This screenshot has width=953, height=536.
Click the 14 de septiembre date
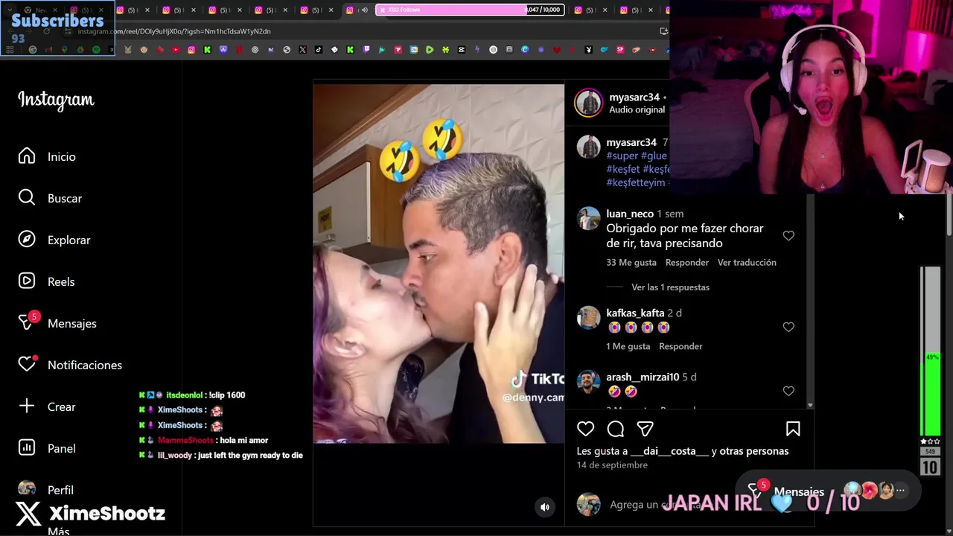[612, 465]
